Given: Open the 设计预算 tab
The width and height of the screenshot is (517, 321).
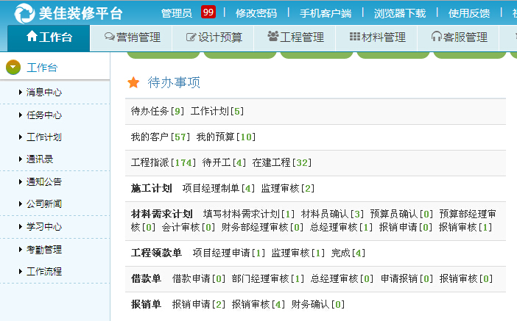Looking at the screenshot, I should (214, 37).
